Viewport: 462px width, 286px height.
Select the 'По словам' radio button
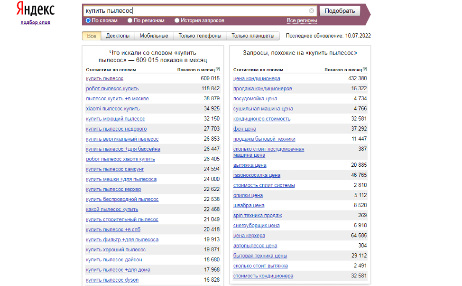click(x=88, y=20)
